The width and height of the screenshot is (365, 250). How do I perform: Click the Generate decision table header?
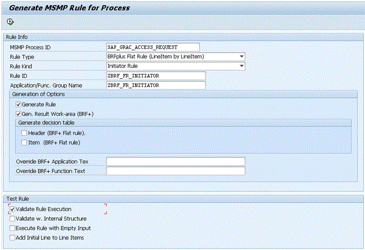pyautogui.click(x=46, y=123)
